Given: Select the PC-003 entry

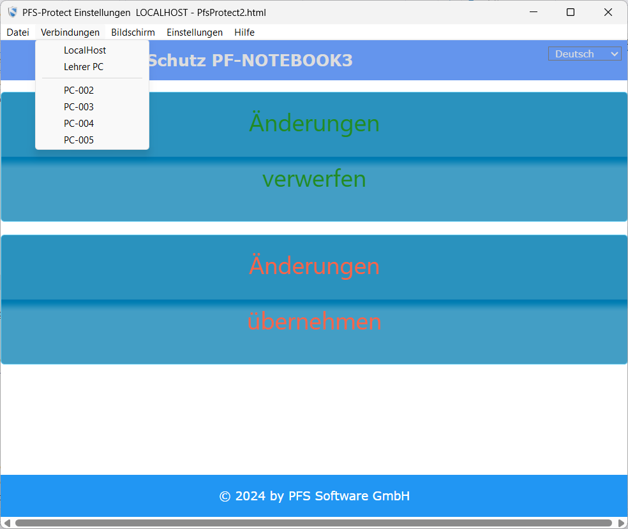Looking at the screenshot, I should click(x=79, y=107).
